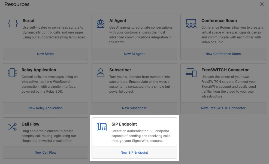Viewport: 269px width, 164px height.
Task: Click the AI Agent robot icon
Action: coord(101,24)
